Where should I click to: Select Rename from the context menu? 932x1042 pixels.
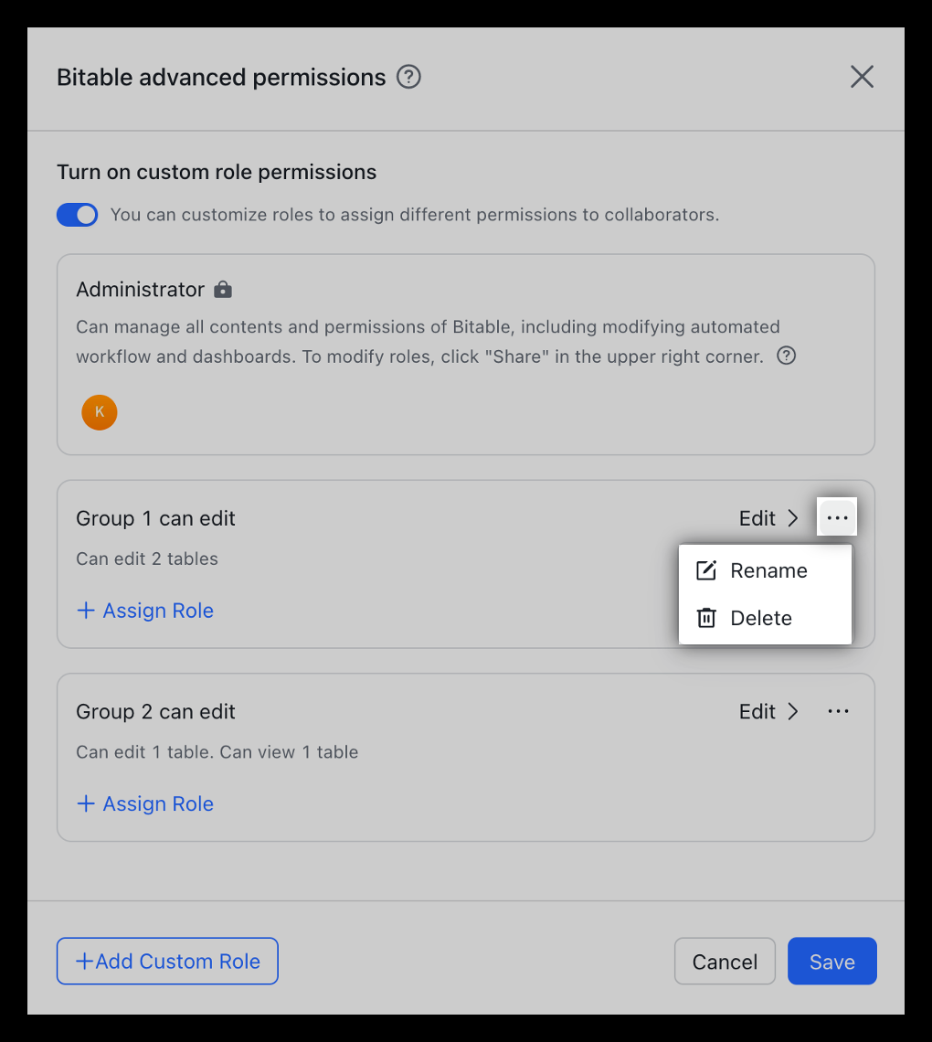768,570
